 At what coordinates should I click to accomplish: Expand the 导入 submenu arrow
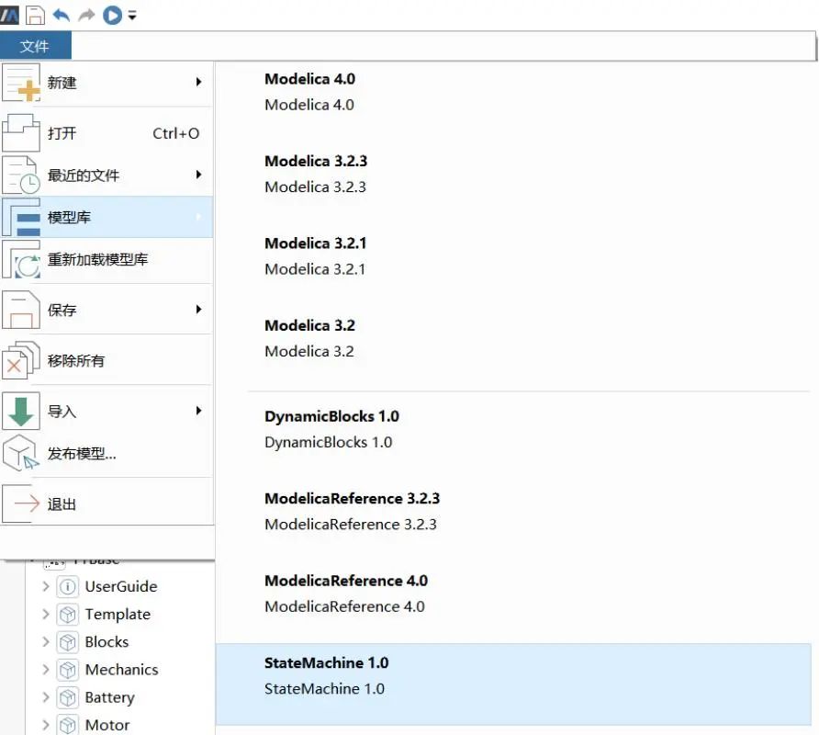click(x=198, y=411)
